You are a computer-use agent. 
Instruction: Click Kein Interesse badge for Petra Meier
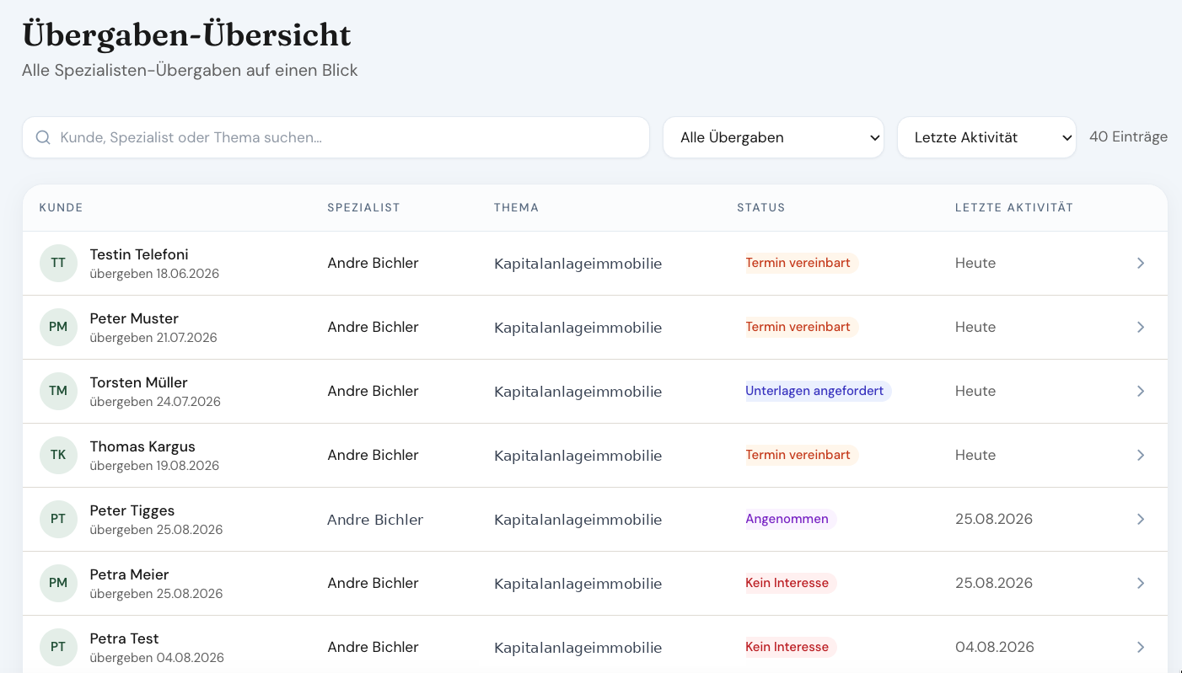coord(787,583)
